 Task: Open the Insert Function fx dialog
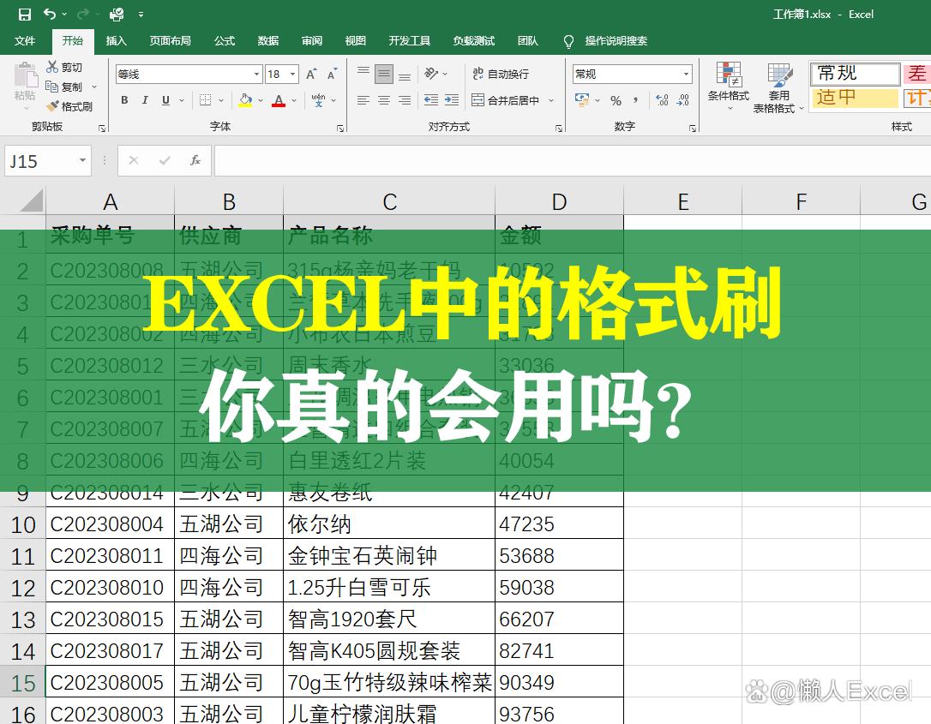pyautogui.click(x=195, y=160)
